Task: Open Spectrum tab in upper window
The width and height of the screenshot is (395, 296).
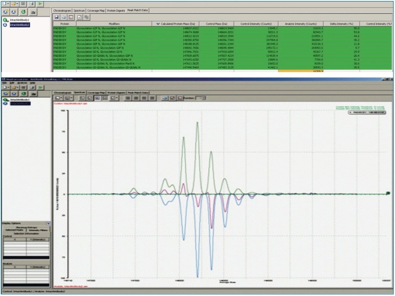Action: tap(79, 11)
